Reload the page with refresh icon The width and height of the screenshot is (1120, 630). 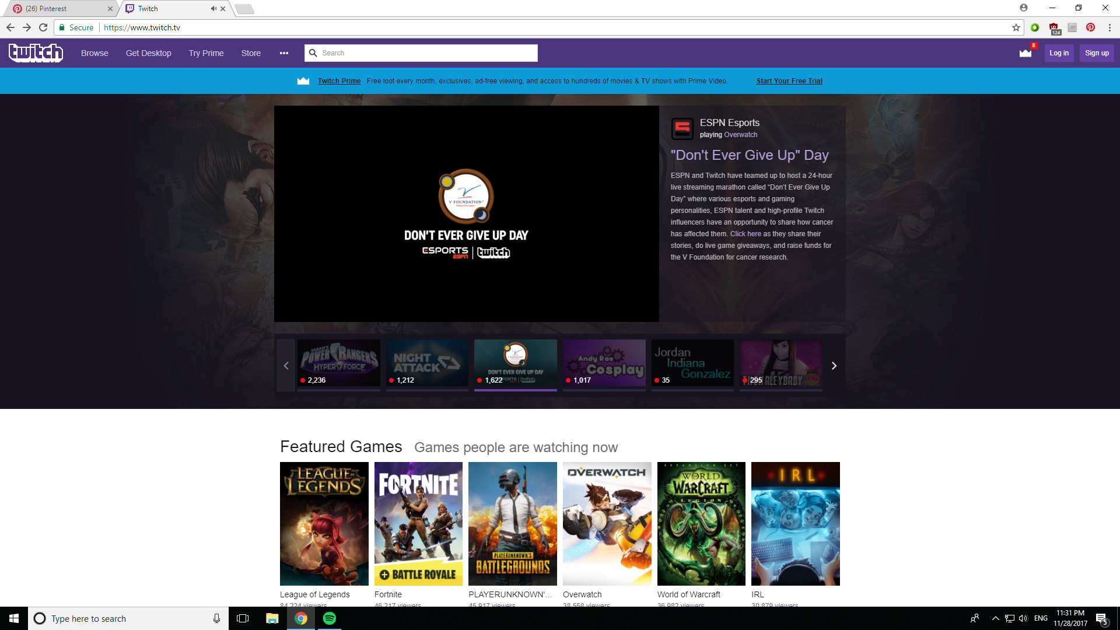click(x=43, y=27)
